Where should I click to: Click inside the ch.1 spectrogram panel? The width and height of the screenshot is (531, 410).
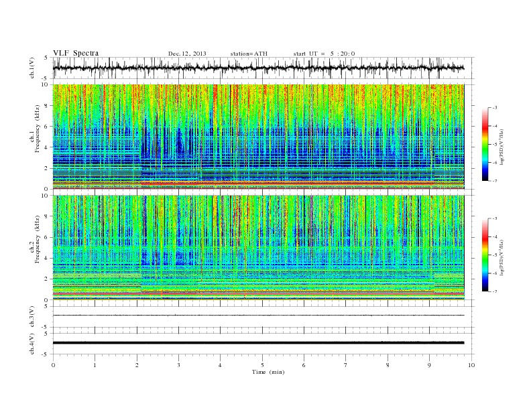258,137
